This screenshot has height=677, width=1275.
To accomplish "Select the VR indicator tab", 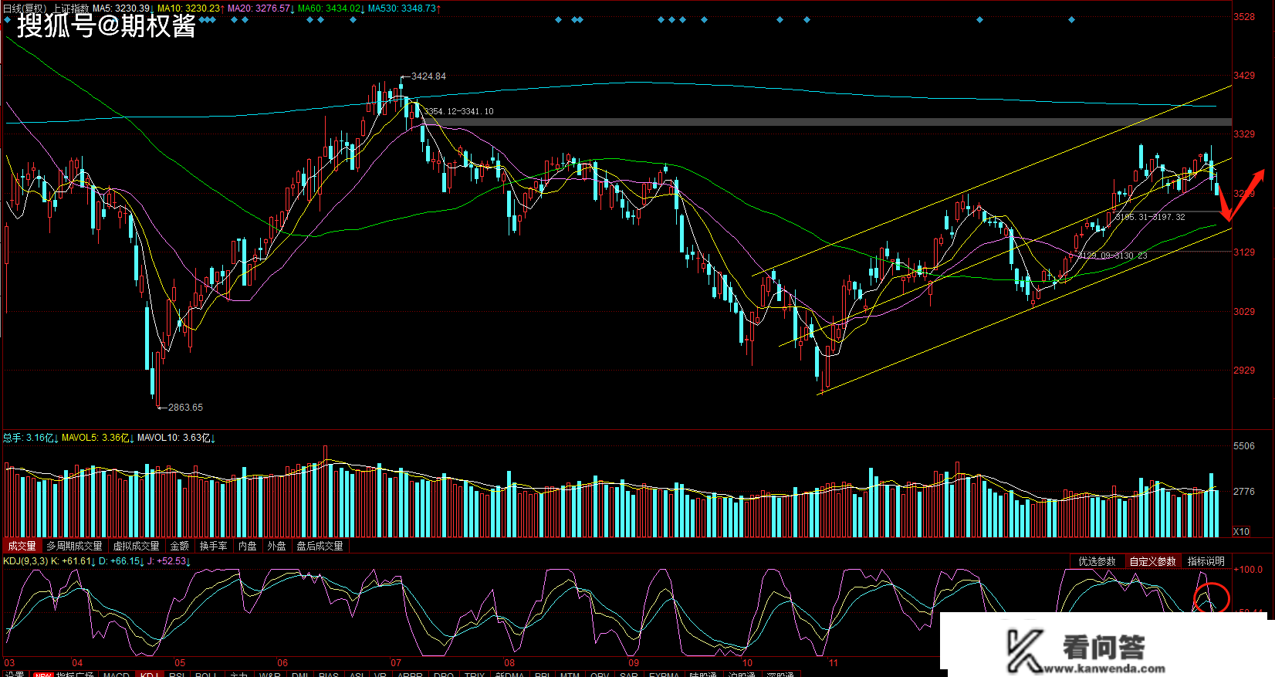I will pyautogui.click(x=380, y=674).
